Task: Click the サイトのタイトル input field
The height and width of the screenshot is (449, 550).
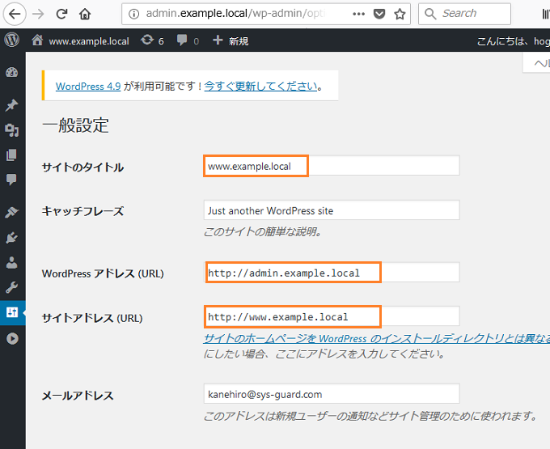Action: pos(332,166)
